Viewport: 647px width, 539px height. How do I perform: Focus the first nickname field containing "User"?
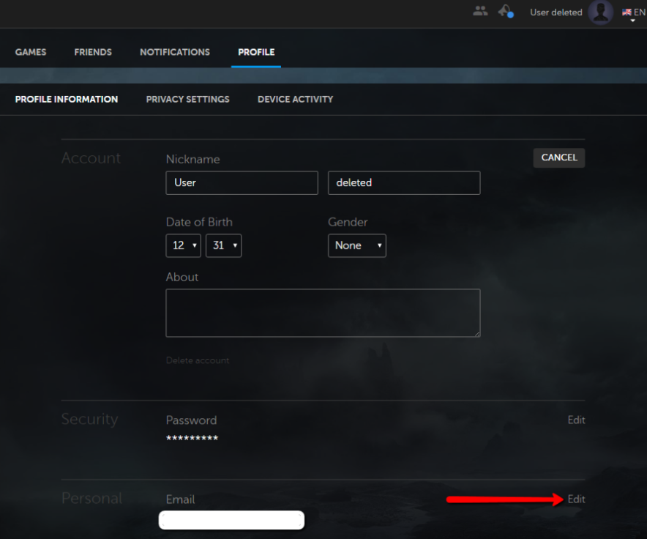coord(242,182)
